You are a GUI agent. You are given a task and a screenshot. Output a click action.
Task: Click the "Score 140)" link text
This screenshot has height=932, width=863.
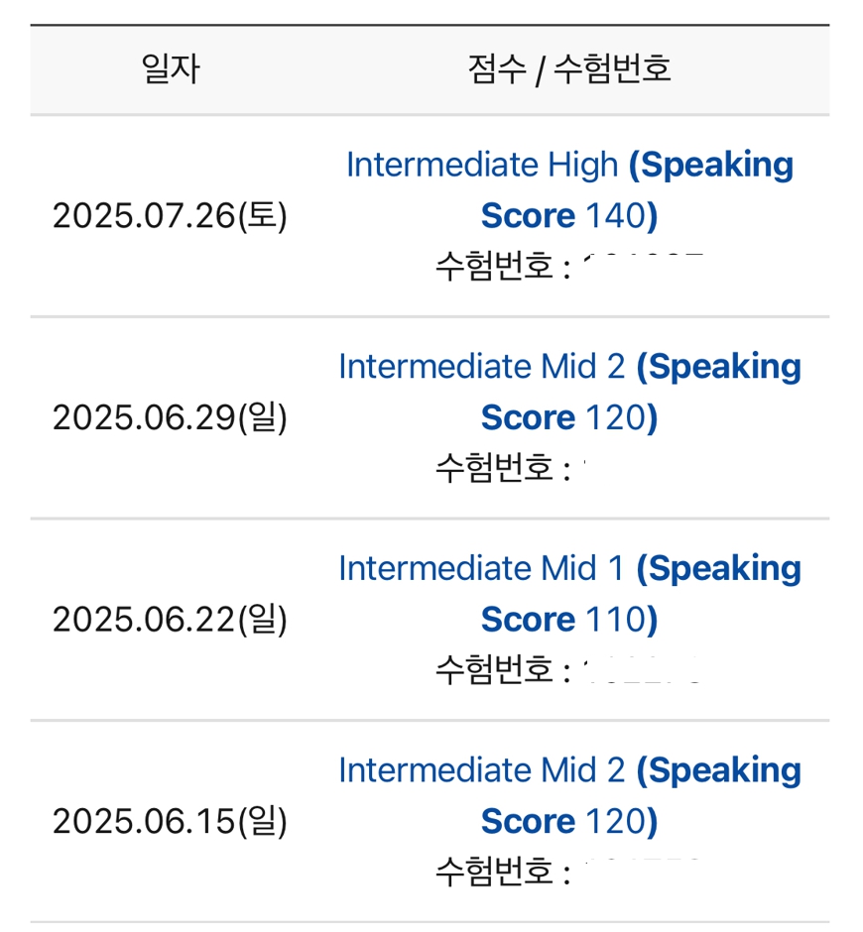click(569, 216)
